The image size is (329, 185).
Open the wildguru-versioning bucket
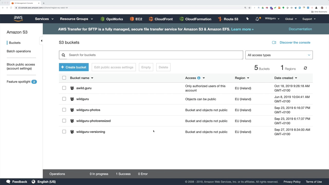pos(91,132)
